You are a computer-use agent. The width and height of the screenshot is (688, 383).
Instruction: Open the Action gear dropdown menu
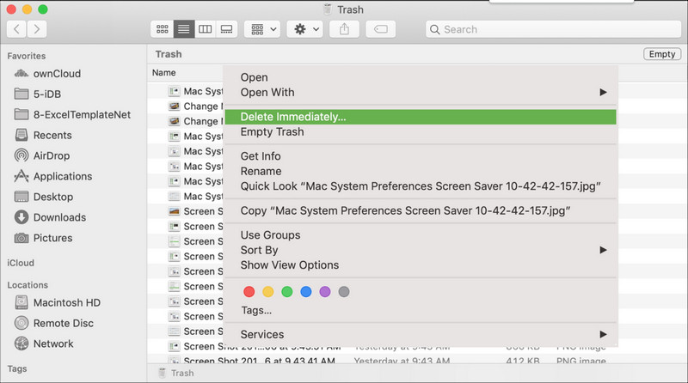[x=305, y=29]
